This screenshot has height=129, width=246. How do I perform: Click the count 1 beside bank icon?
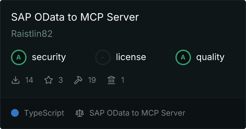coord(123,80)
